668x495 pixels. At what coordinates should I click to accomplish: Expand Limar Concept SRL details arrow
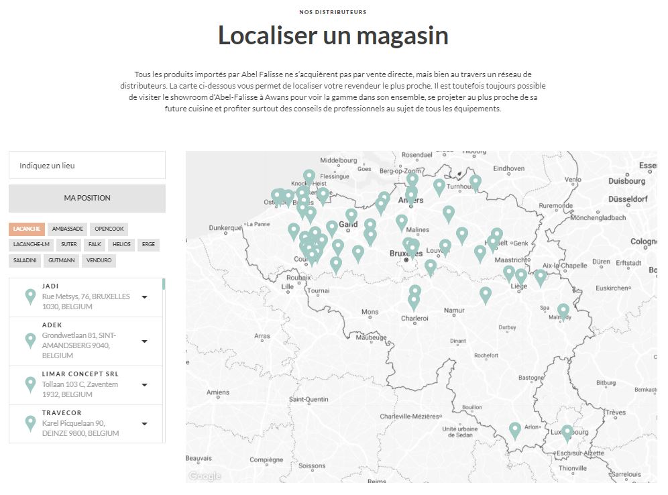point(144,385)
